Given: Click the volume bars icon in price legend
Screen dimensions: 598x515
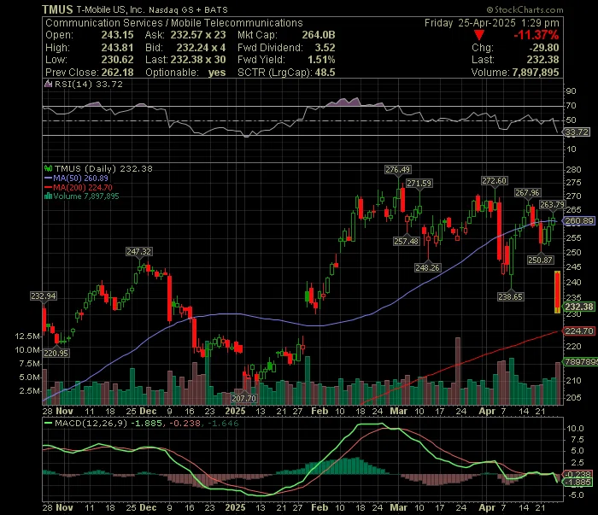Looking at the screenshot, I should [48, 196].
